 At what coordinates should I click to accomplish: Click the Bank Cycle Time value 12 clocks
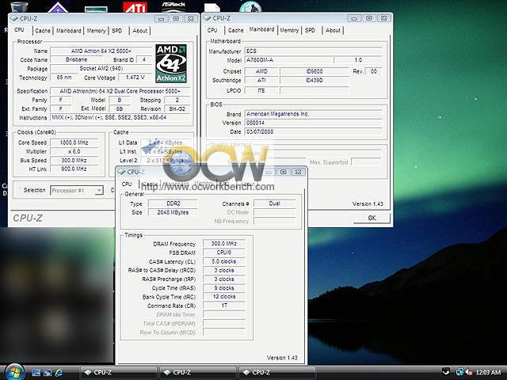223,297
